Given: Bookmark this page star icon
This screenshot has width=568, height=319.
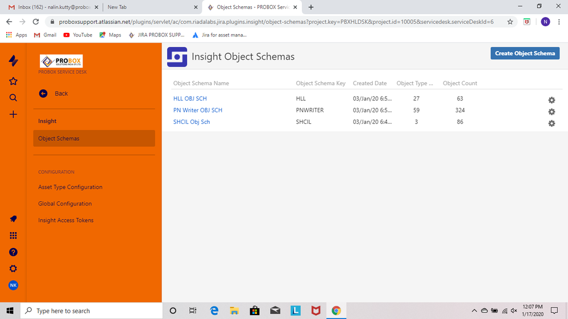Looking at the screenshot, I should point(510,22).
